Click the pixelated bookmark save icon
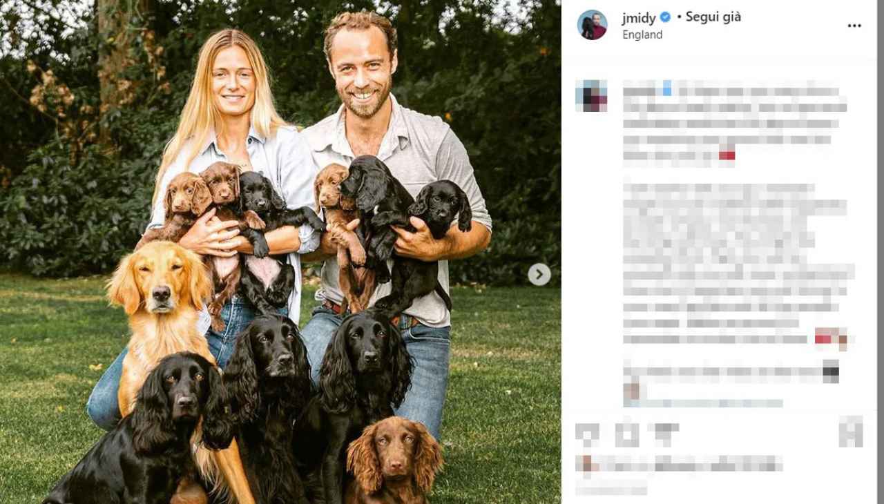This screenshot has height=504, width=884. (x=851, y=432)
